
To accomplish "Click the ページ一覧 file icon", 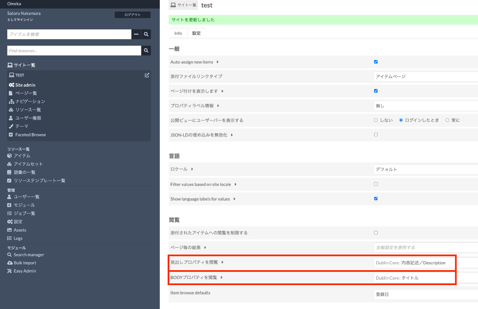I will [x=11, y=93].
